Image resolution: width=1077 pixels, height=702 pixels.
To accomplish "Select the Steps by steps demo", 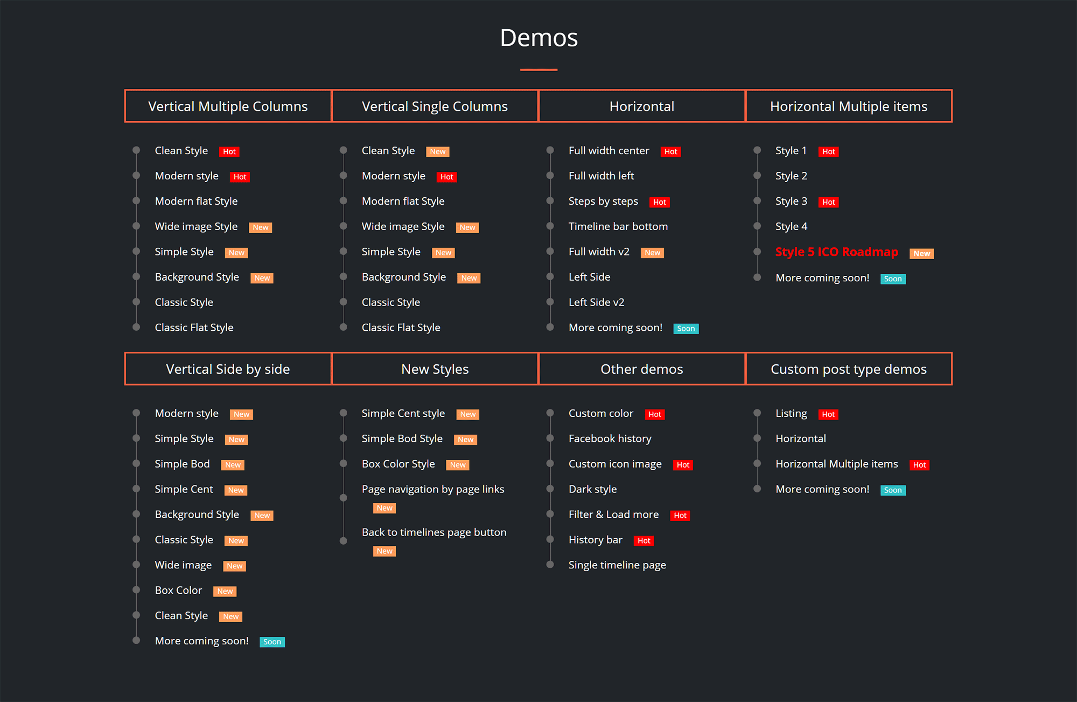I will click(x=603, y=201).
